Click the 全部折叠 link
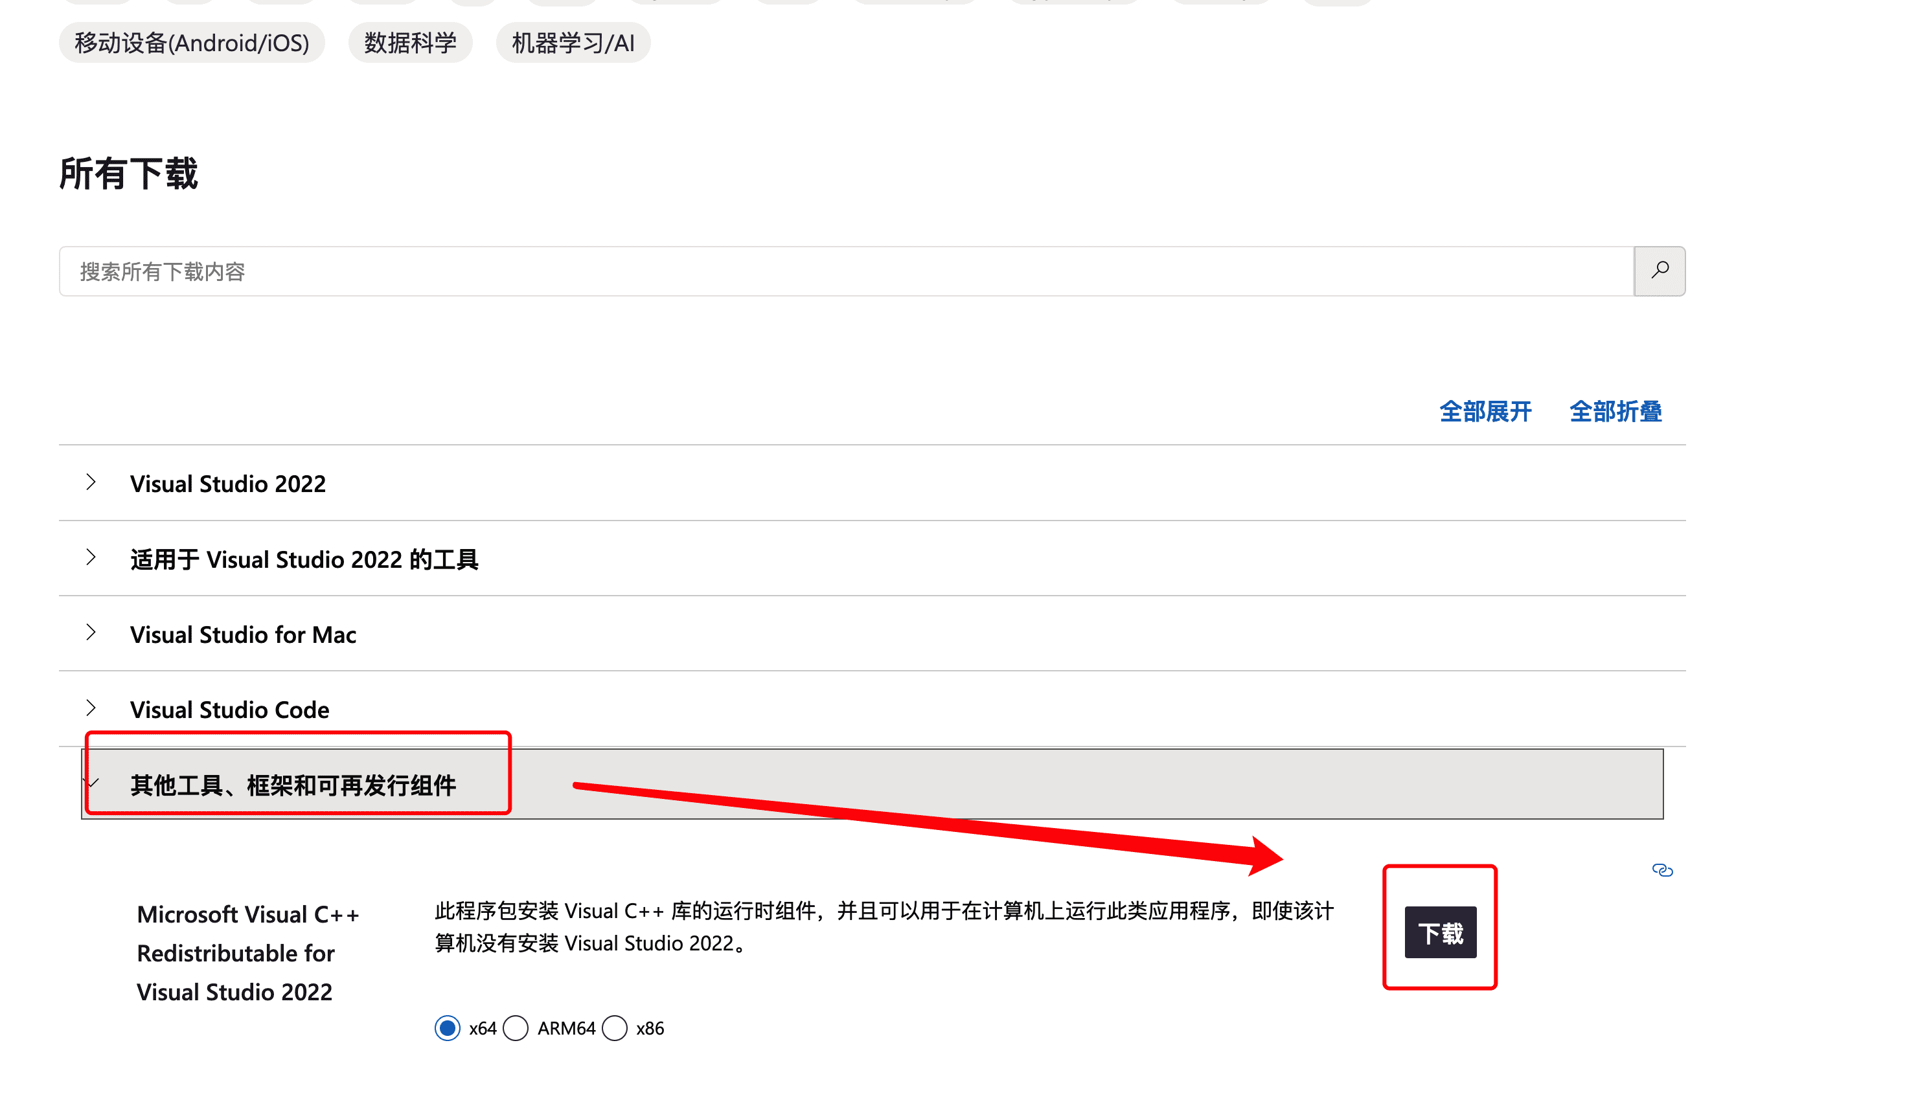Viewport: 1929px width, 1111px height. coord(1615,411)
